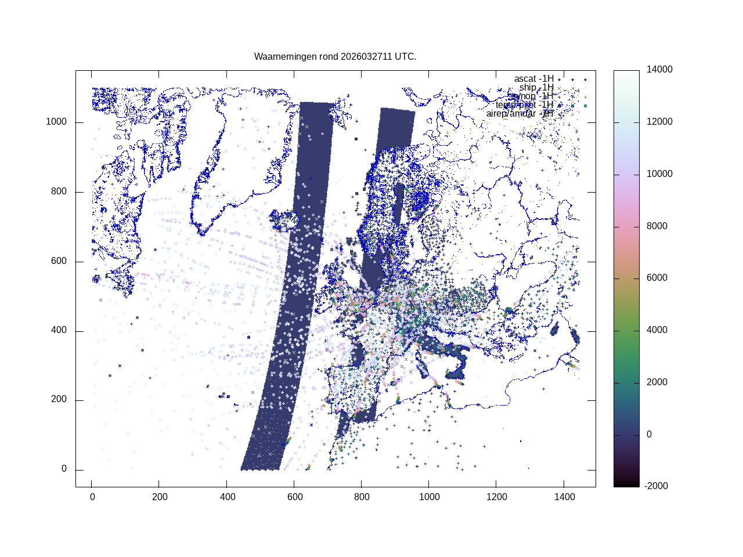Click the ascat -1H legend entry
The image size is (743, 557).
coord(533,79)
